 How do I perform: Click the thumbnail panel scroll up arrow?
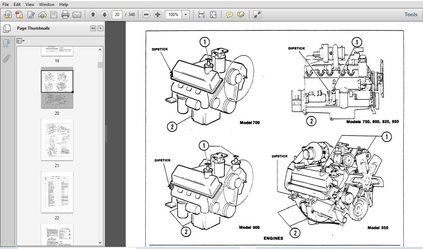(x=100, y=50)
